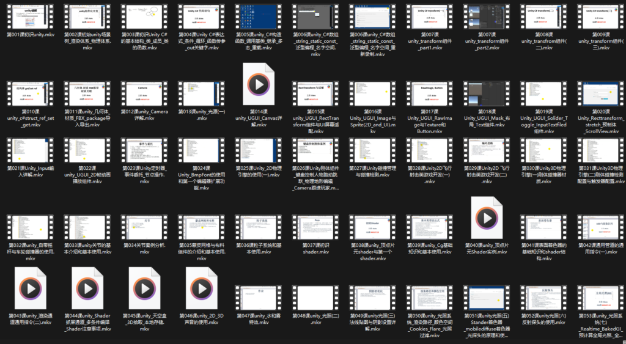The image size is (626, 344).
Task: Select thumbnail of 第024课 Unity_BmpFont的使用
Action: [x=202, y=150]
